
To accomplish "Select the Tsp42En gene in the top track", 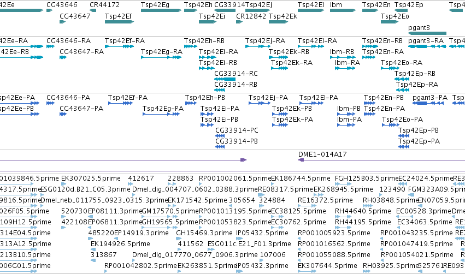I will (370, 10).
